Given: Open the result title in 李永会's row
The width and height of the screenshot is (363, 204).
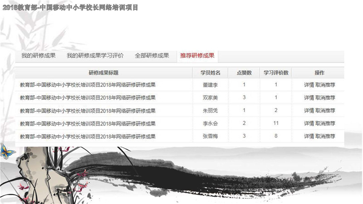Looking at the screenshot, I should pos(88,123).
